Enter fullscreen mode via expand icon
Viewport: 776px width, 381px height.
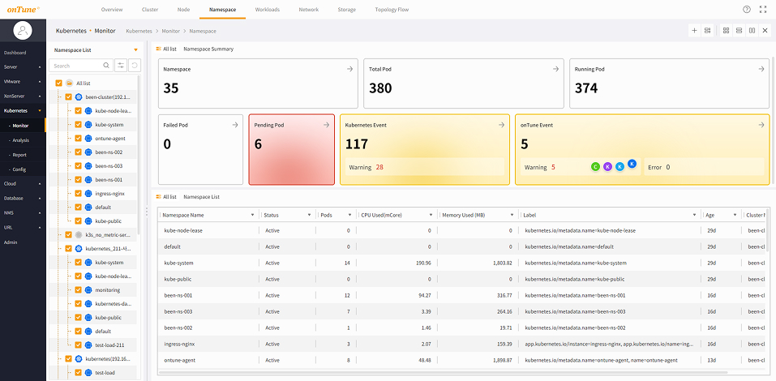[x=765, y=10]
